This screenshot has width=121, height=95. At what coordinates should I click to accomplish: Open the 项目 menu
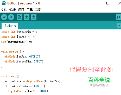[x=21, y=10]
